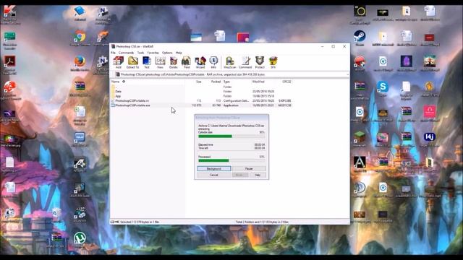Select the Adobe Acrobat desktop icon
The height and width of the screenshot is (260, 463).
[x=10, y=65]
